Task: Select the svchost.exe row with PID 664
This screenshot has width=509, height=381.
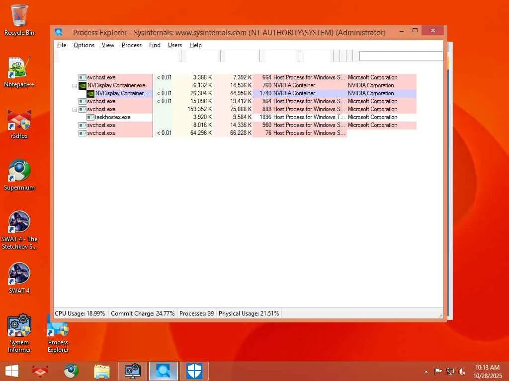Action: tap(248, 77)
